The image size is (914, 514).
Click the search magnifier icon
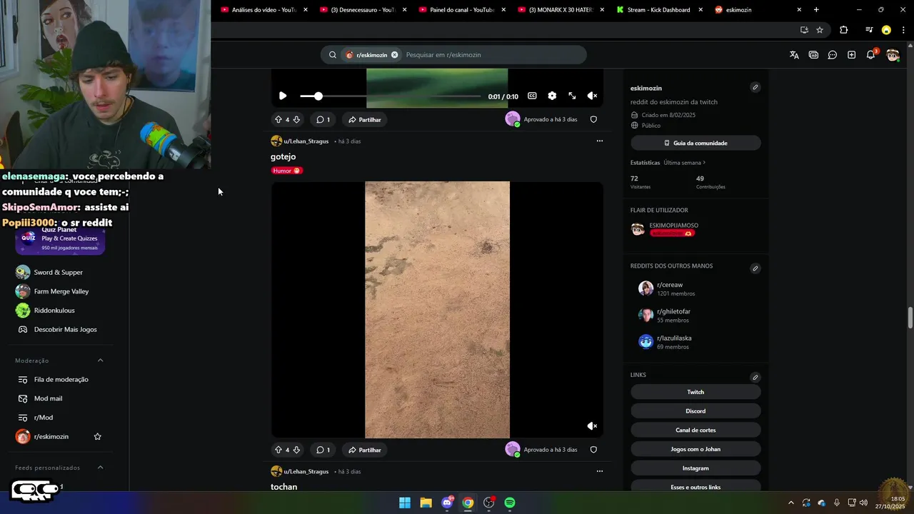[333, 55]
